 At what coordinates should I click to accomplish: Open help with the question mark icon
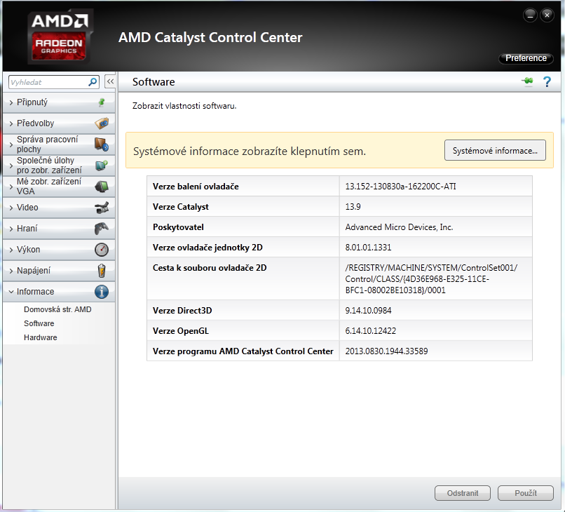point(547,82)
